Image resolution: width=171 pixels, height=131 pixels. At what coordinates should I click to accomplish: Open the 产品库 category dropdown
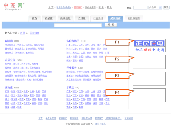pyautogui.click(x=155, y=8)
